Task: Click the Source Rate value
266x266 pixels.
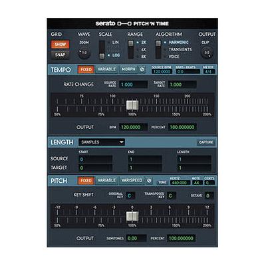Action: click(134, 84)
